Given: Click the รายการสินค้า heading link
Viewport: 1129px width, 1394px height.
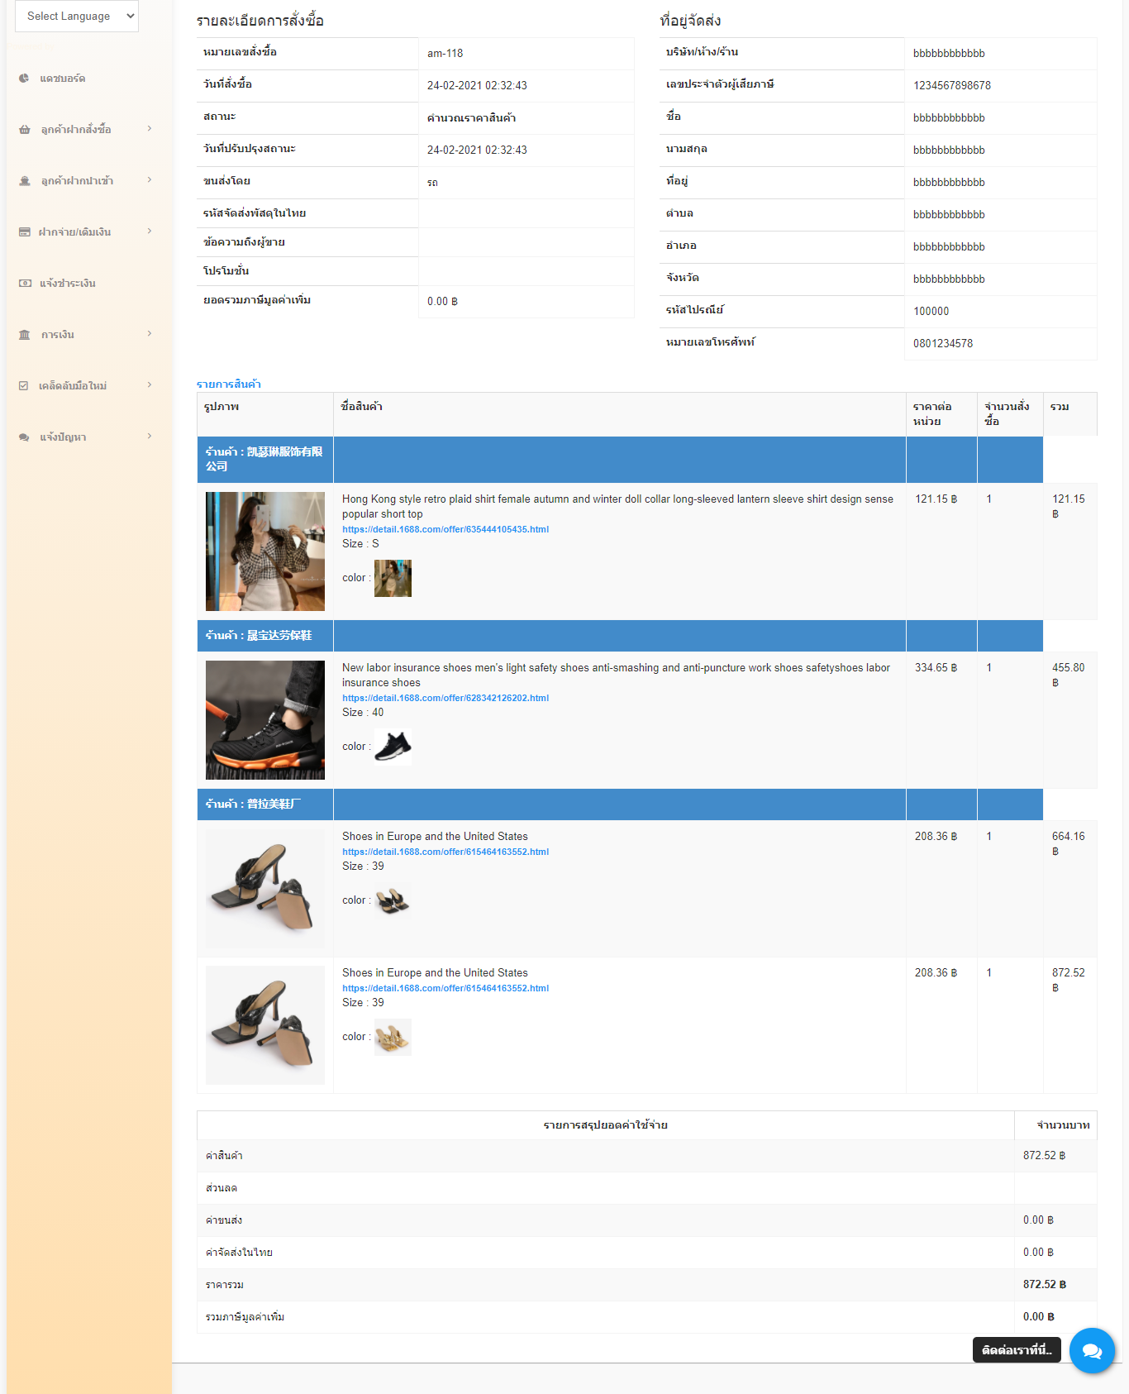Looking at the screenshot, I should pyautogui.click(x=229, y=384).
